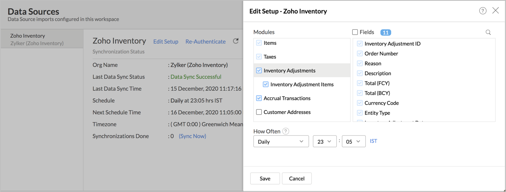Screen dimensions: 506x192
Task: Enable the Customer Addresses module
Action: 259,112
